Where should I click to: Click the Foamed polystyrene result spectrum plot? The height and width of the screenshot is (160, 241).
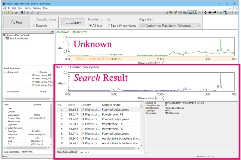pos(152,82)
